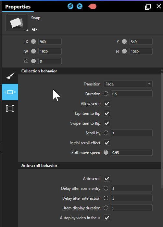The width and height of the screenshot is (163, 227).
Task: Click the second blue brush icon in header
Action: [80, 6]
